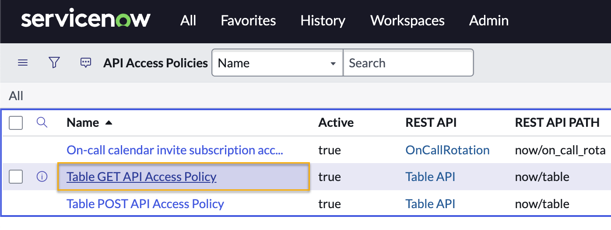Screen dimensions: 611x230
Task: Click the All filter breadcrumb
Action: click(16, 96)
